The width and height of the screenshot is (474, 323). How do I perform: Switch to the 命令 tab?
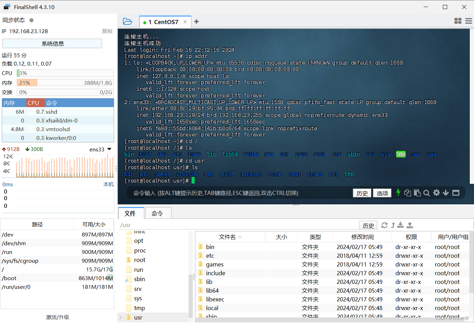click(158, 213)
